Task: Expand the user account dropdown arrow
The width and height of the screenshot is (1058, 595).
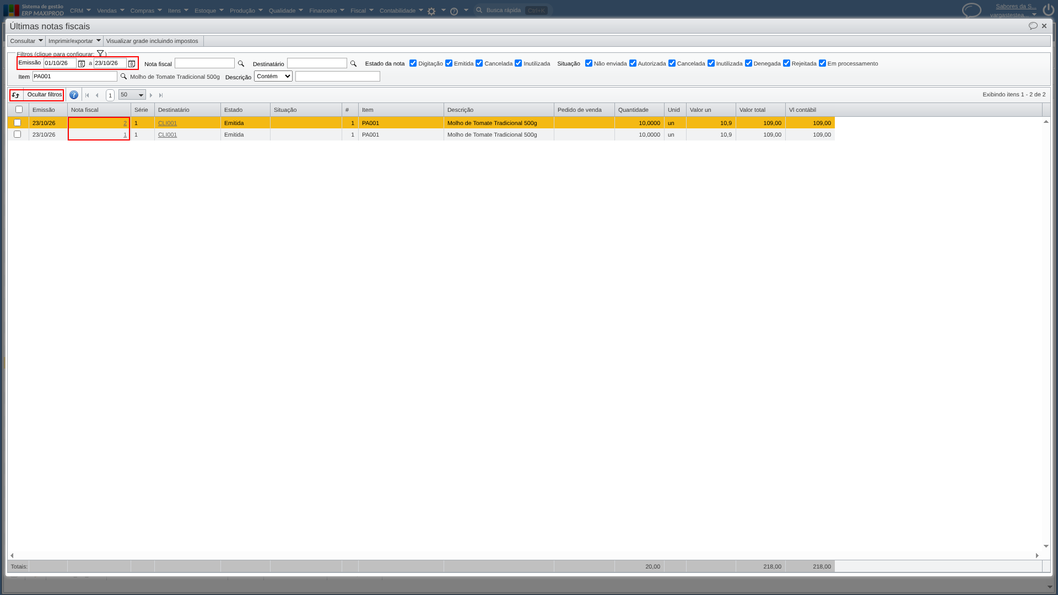Action: point(1034,14)
